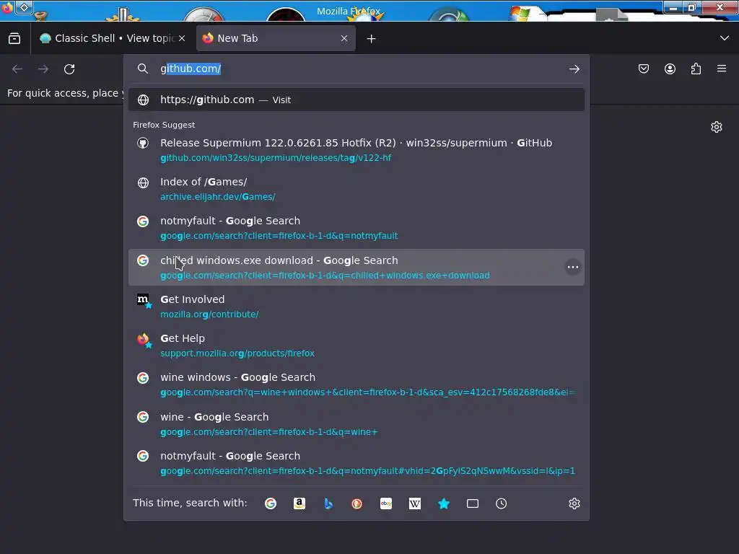Viewport: 739px width, 554px height.
Task: Open first notmyfault Google Search suggestion
Action: [x=357, y=228]
